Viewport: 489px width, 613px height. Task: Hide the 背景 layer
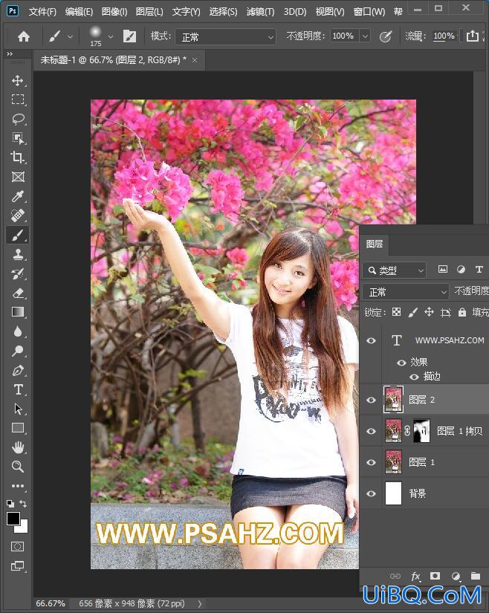pos(371,494)
